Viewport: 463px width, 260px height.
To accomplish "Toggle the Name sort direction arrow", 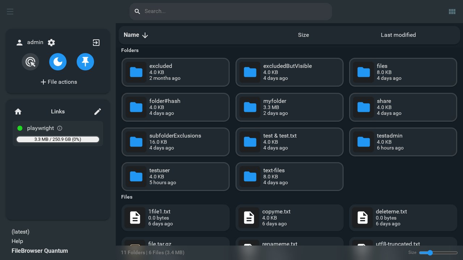I will pos(145,35).
